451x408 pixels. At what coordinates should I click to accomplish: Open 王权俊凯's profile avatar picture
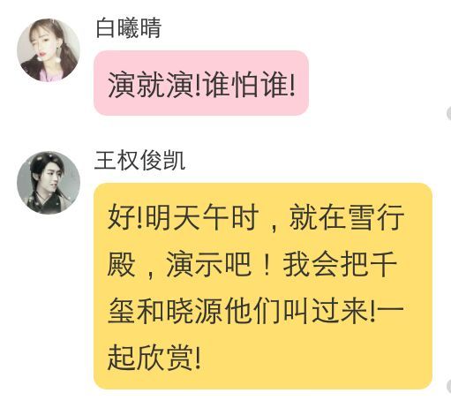pos(49,183)
